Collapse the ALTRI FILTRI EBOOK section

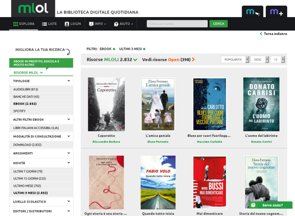[x=41, y=119]
